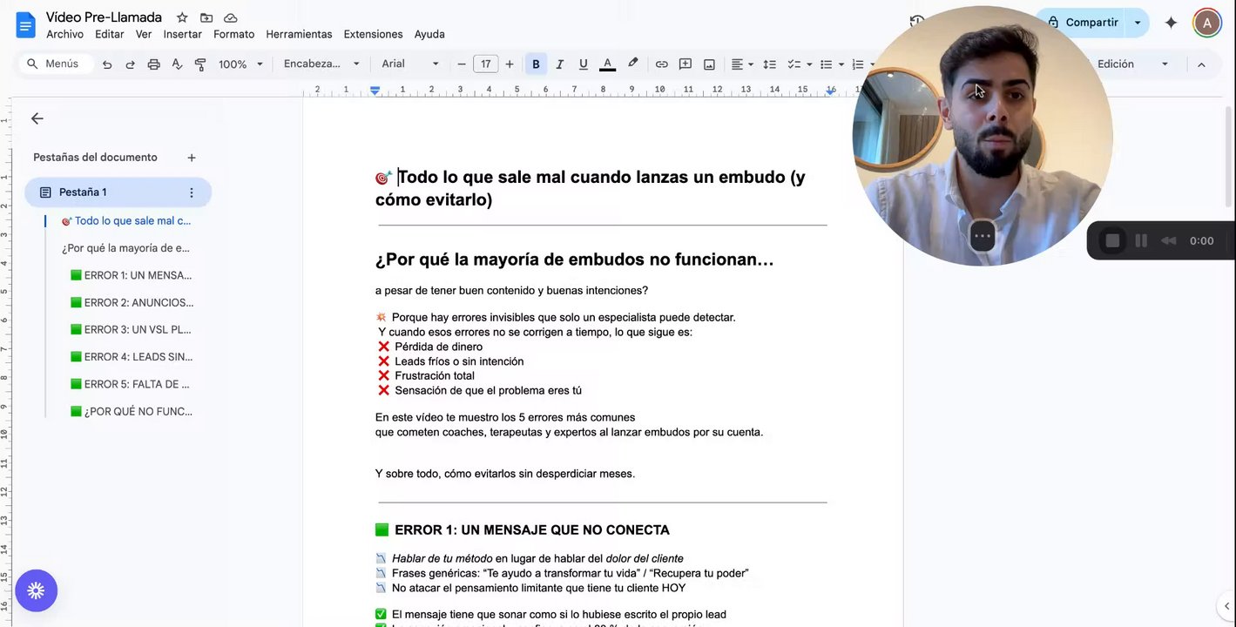The height and width of the screenshot is (627, 1236).
Task: Go to ¿POR QUÉ NO FUNC... in outline
Action: coord(132,411)
